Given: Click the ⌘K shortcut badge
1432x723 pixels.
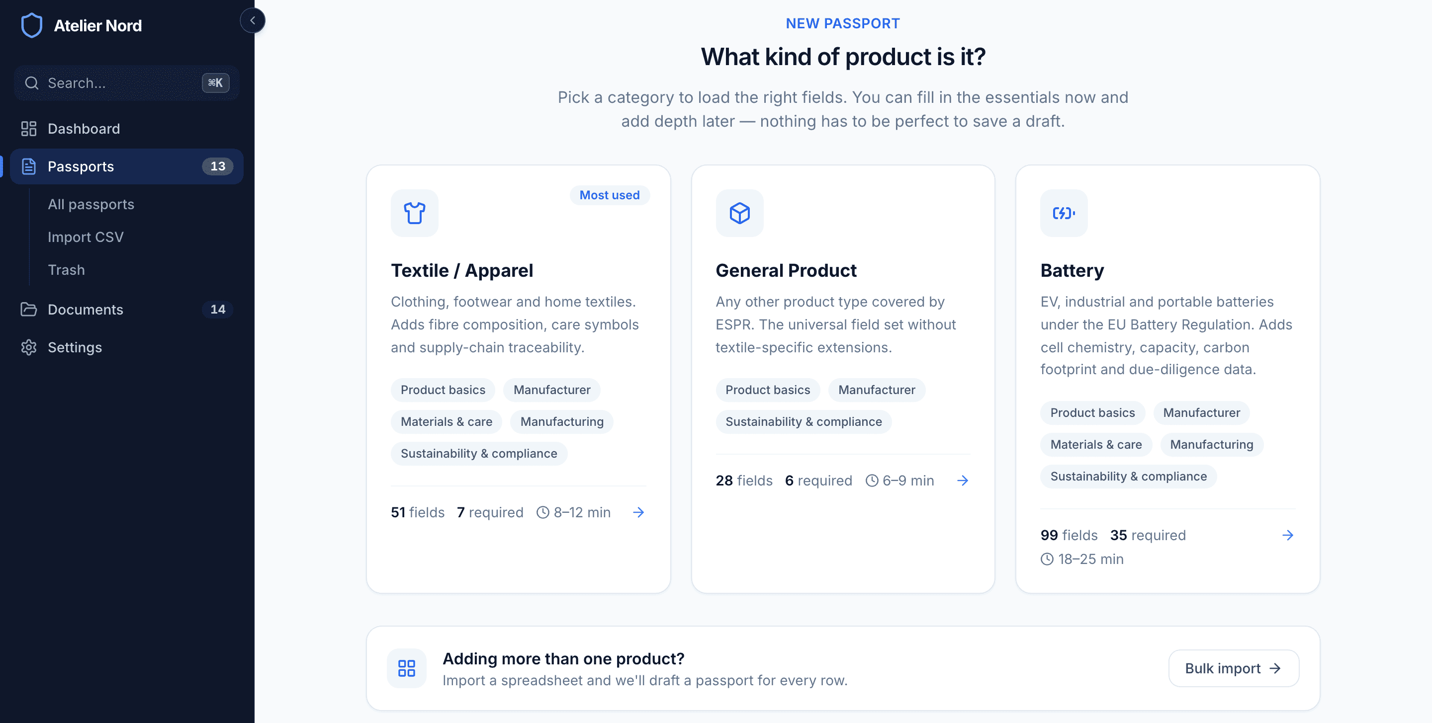Looking at the screenshot, I should point(215,83).
